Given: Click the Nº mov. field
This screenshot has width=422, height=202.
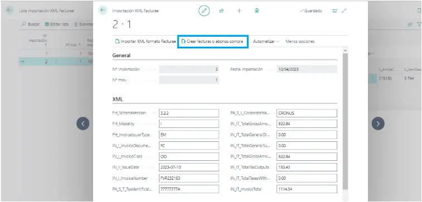Looking at the screenshot, I should point(189,80).
